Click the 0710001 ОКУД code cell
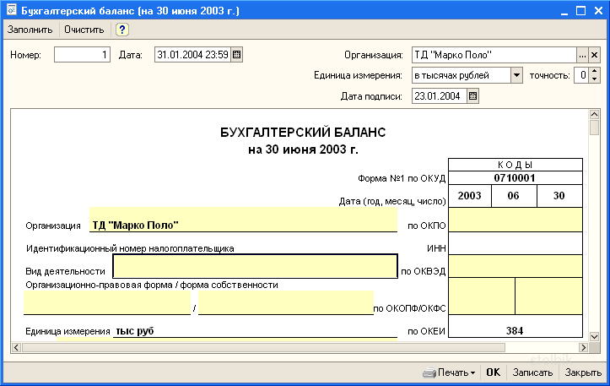 [515, 178]
